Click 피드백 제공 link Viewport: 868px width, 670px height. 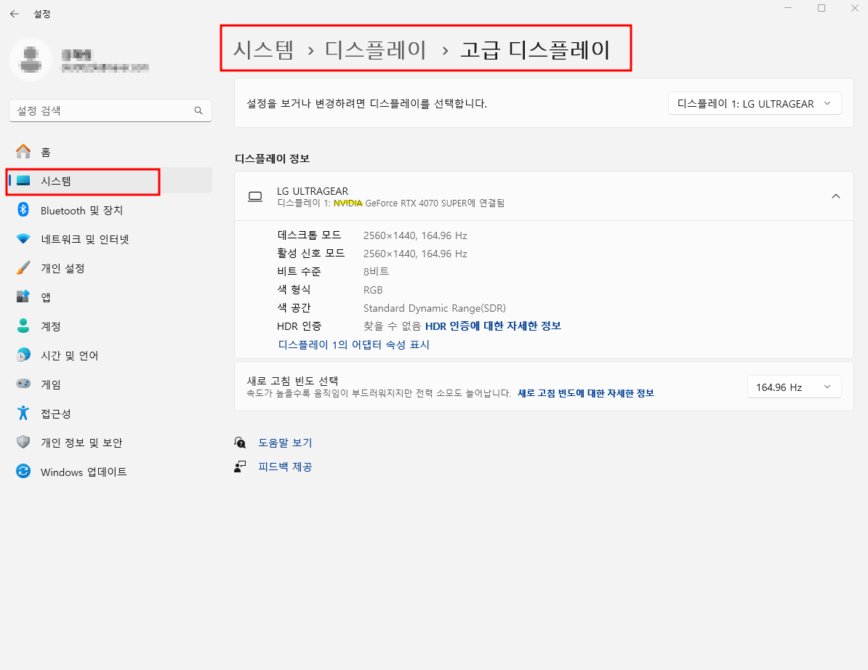(285, 467)
